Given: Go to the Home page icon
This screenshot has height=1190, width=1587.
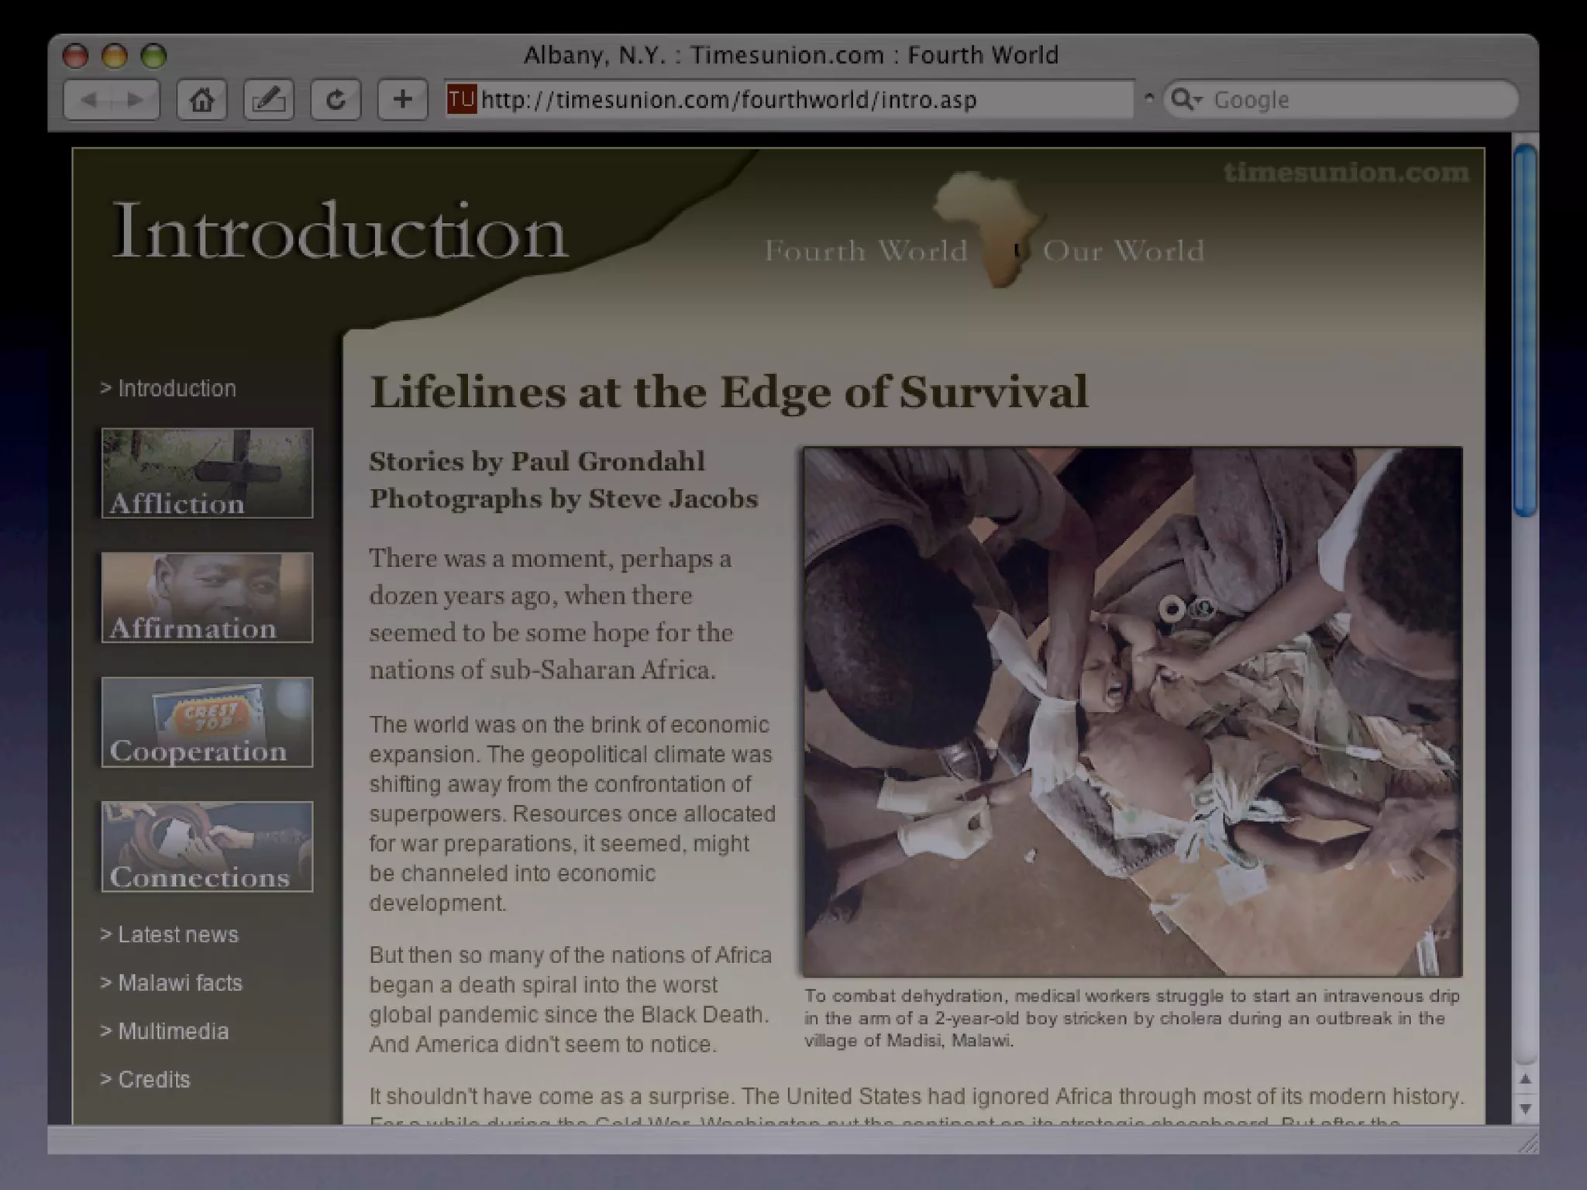Looking at the screenshot, I should click(202, 100).
